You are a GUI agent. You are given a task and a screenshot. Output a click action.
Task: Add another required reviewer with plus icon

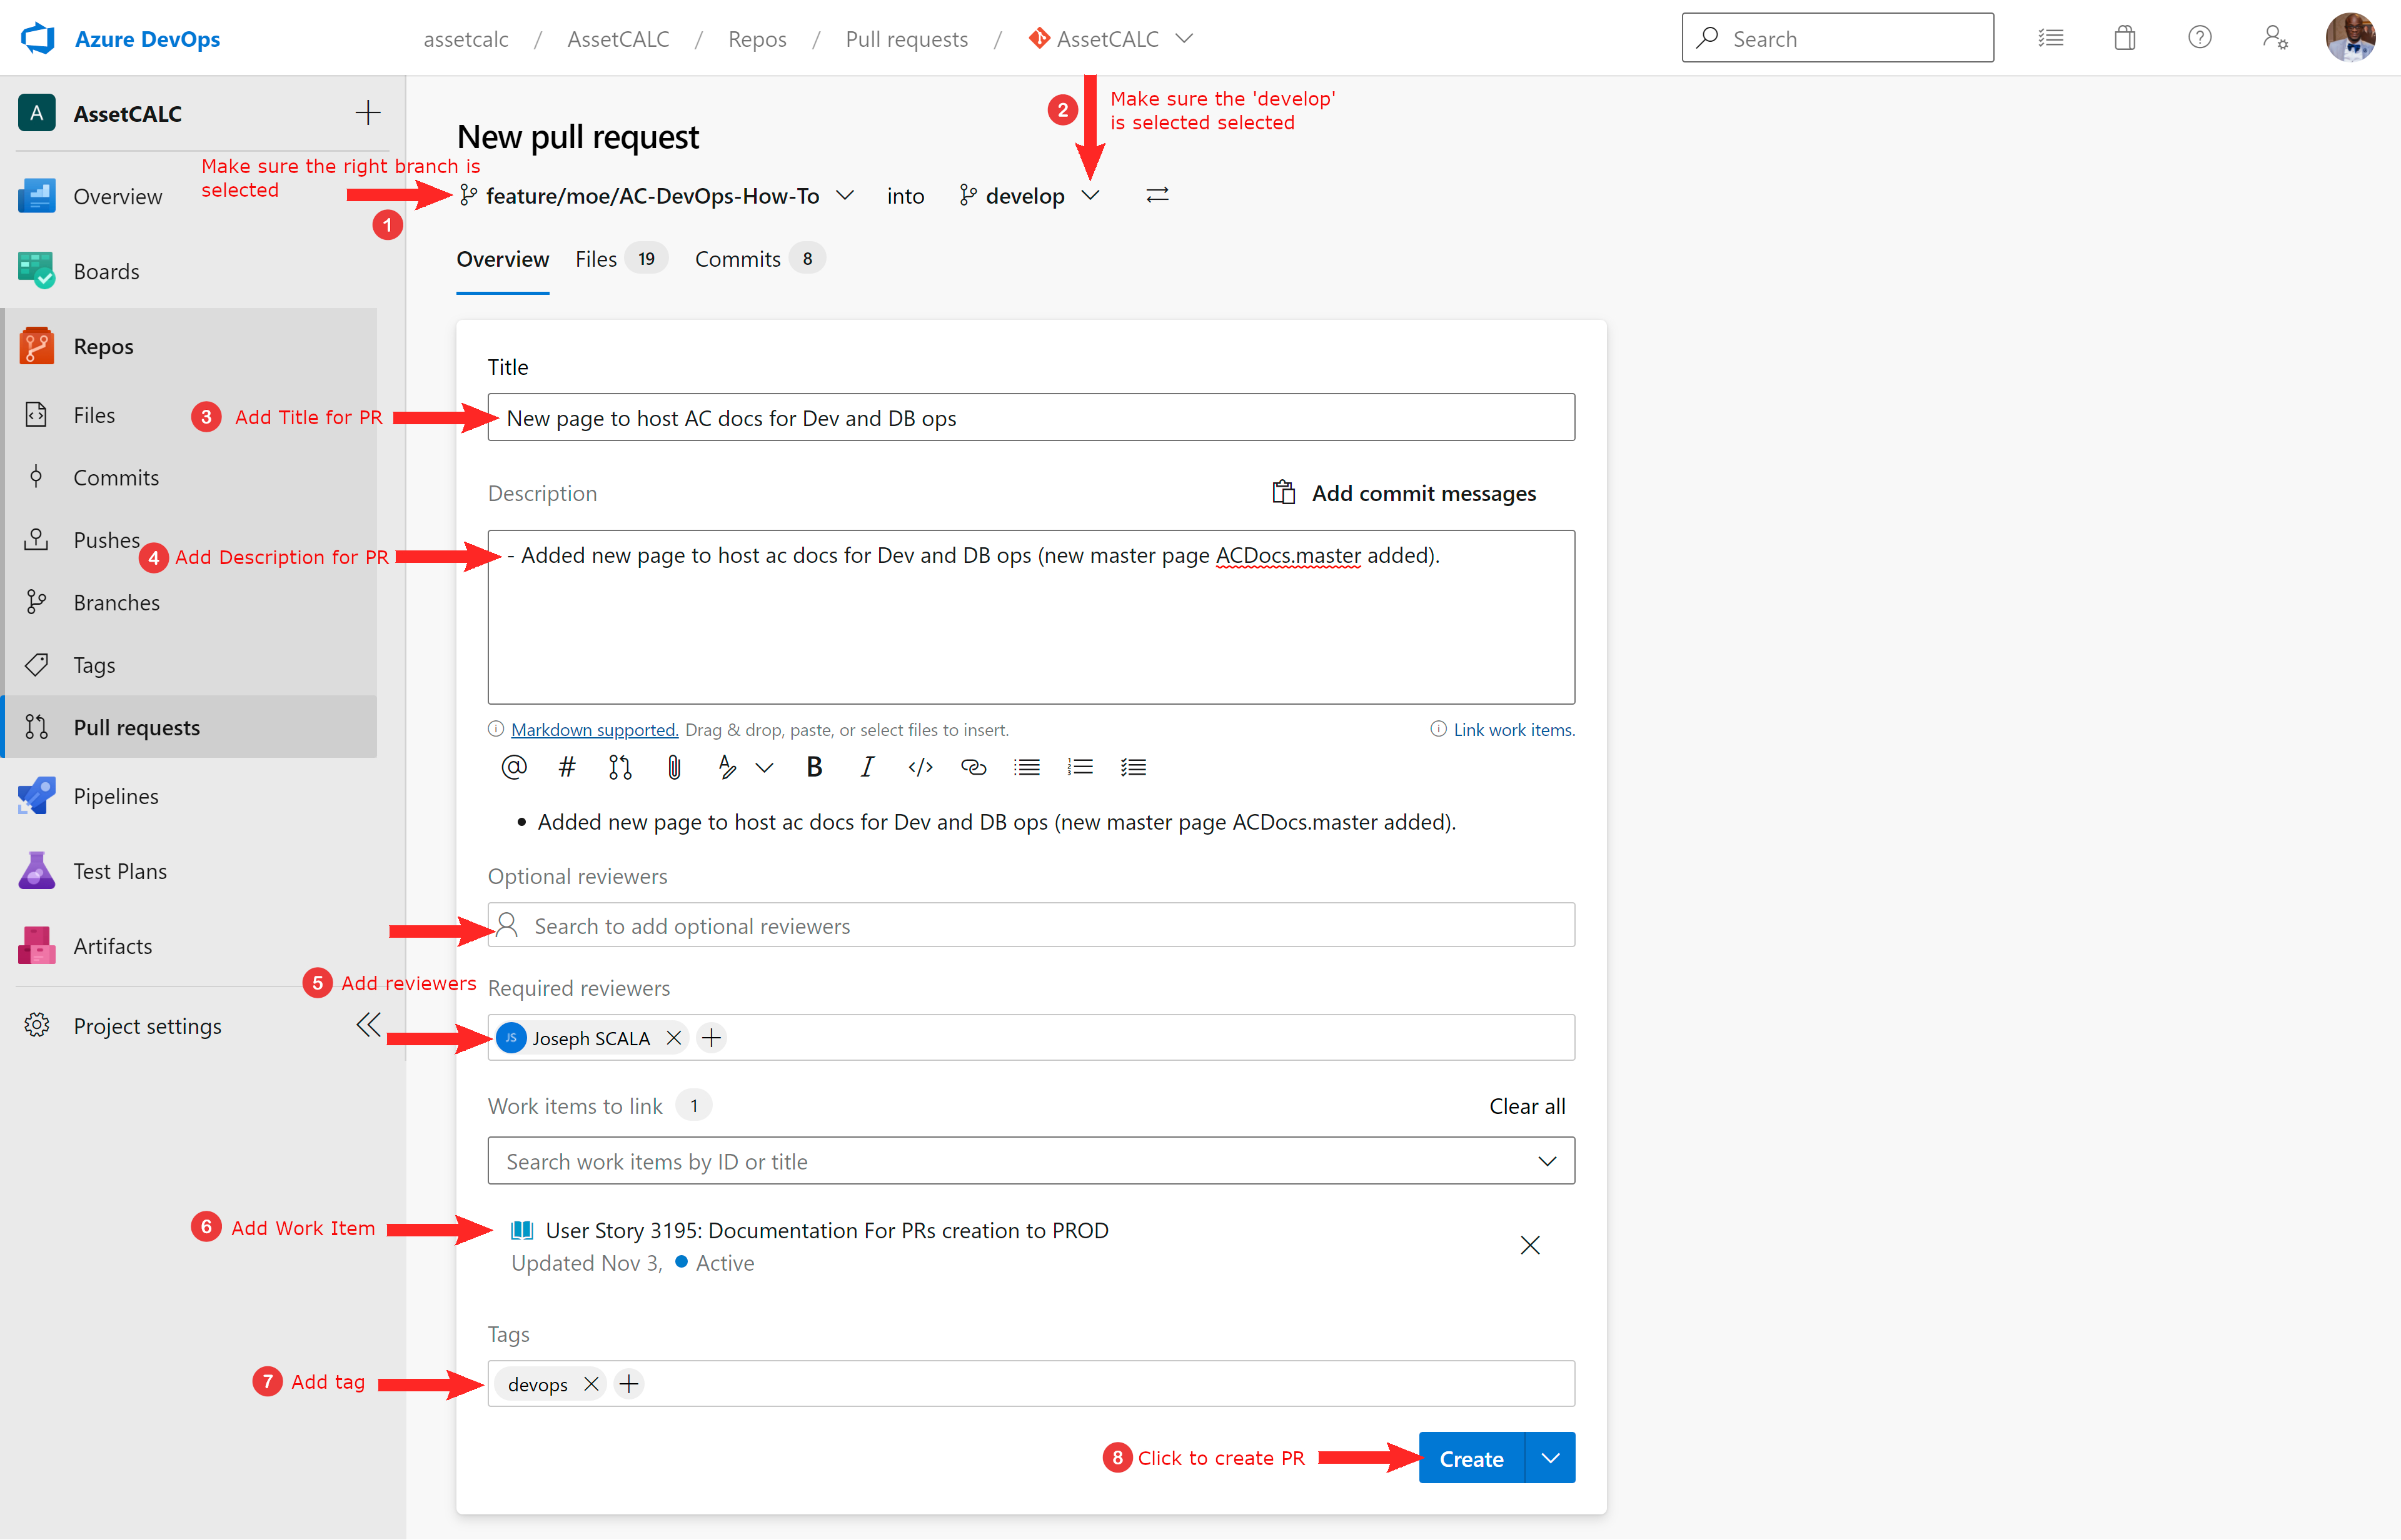710,1038
